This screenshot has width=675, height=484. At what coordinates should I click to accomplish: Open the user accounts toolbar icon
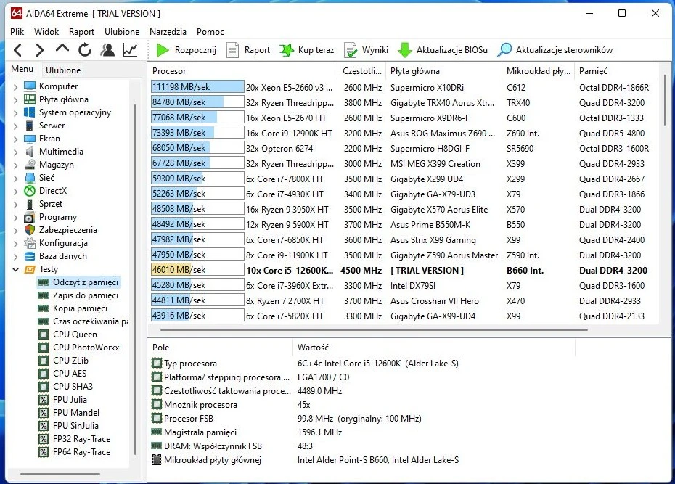point(107,50)
